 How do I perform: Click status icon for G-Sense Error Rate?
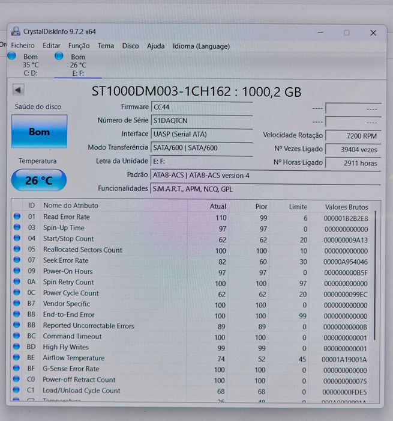click(16, 368)
